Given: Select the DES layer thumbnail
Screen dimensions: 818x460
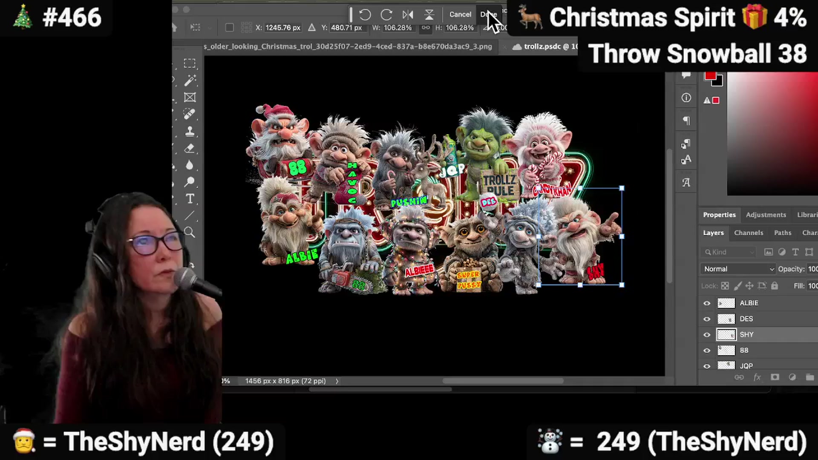Looking at the screenshot, I should (x=726, y=319).
